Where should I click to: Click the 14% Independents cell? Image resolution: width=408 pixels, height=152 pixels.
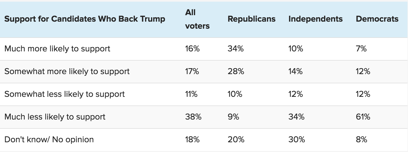296,71
